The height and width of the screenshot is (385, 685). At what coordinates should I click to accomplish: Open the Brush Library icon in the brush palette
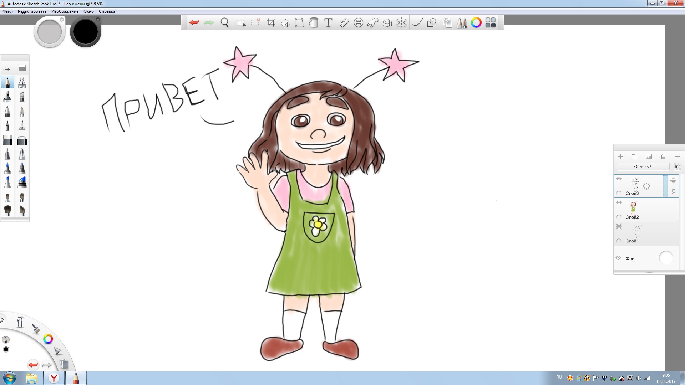[22, 68]
